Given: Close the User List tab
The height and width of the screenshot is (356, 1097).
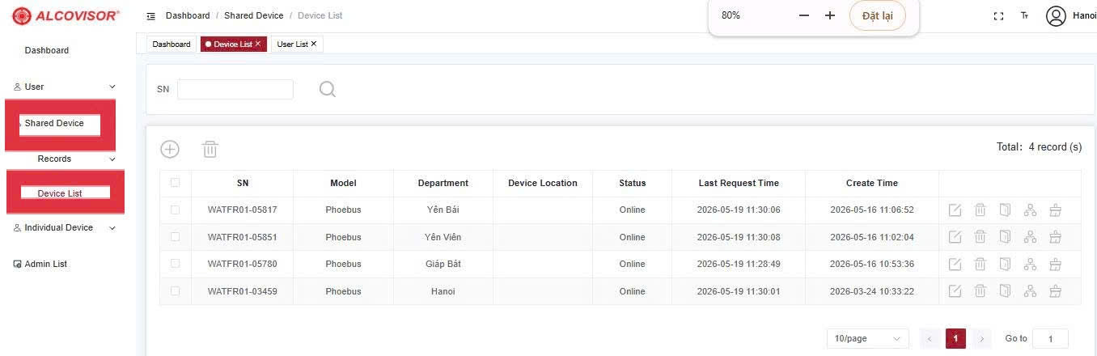Looking at the screenshot, I should pyautogui.click(x=314, y=44).
